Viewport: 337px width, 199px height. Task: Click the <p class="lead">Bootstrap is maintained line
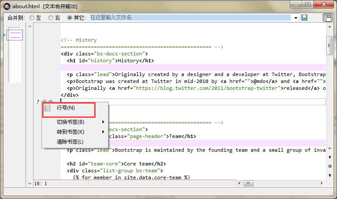pyautogui.click(x=196, y=150)
